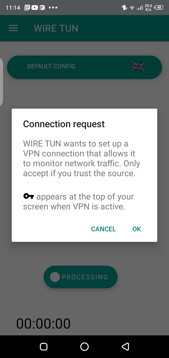Expand the DEFAULT CONFIG server selector
This screenshot has width=169, height=358.
coord(84,67)
